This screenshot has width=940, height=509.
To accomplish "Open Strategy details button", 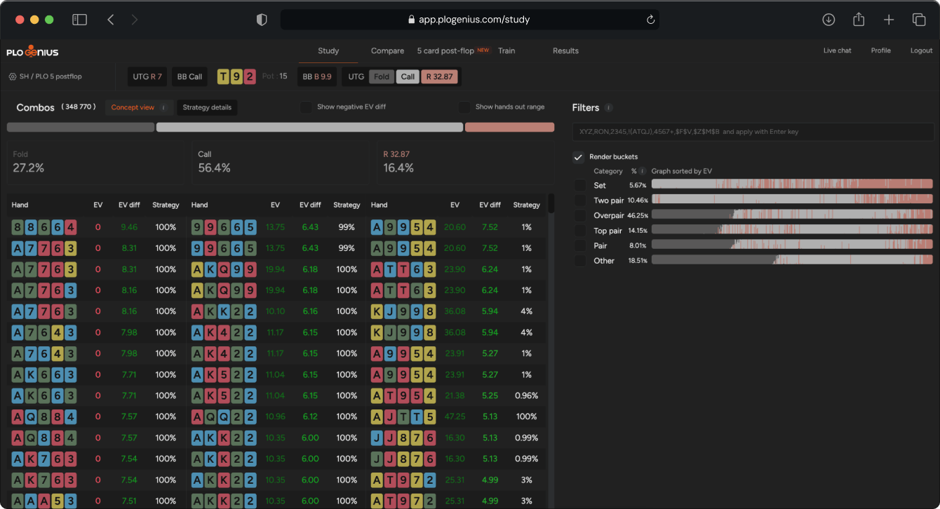I will [207, 107].
